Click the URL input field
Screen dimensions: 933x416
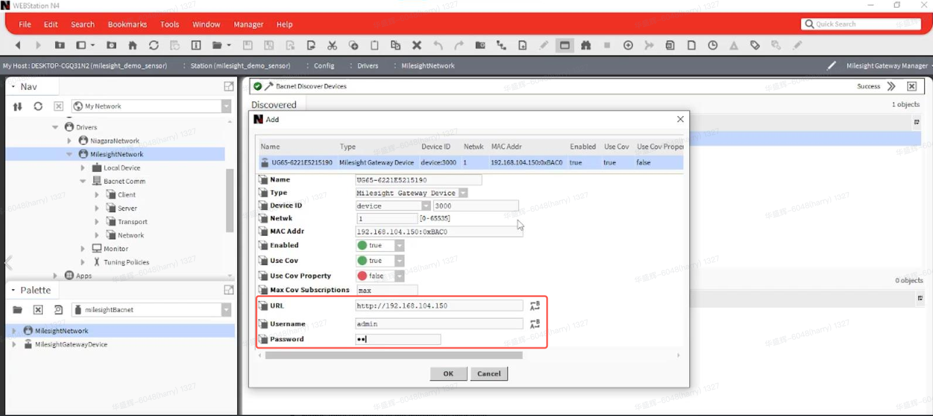point(439,306)
